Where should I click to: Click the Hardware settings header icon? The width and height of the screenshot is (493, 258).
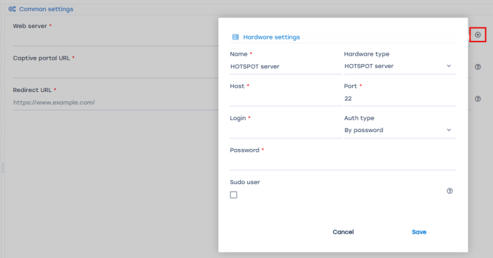coord(235,37)
